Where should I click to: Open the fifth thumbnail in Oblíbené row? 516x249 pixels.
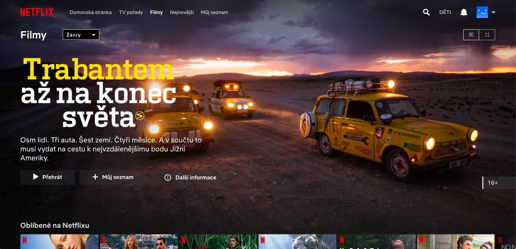pos(377,242)
